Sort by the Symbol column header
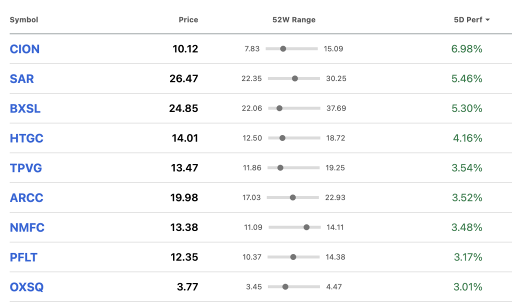Image resolution: width=512 pixels, height=302 pixels. coord(24,19)
